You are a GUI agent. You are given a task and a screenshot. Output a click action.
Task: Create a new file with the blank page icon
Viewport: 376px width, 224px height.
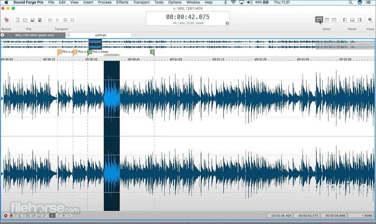(x=18, y=20)
